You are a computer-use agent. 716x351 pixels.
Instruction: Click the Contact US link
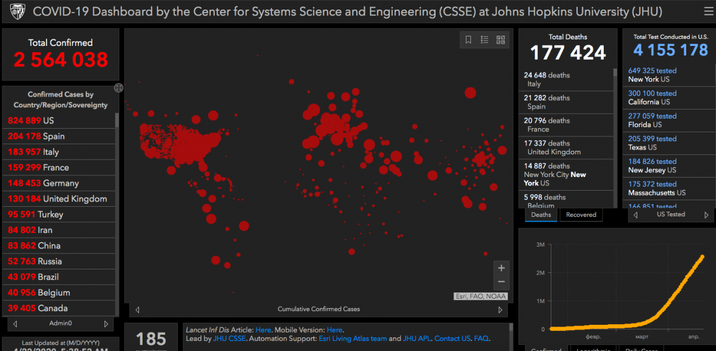click(x=452, y=338)
